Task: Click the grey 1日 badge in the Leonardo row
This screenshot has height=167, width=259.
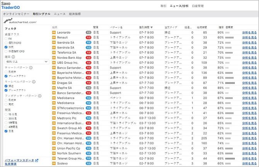Action: (x=89, y=32)
